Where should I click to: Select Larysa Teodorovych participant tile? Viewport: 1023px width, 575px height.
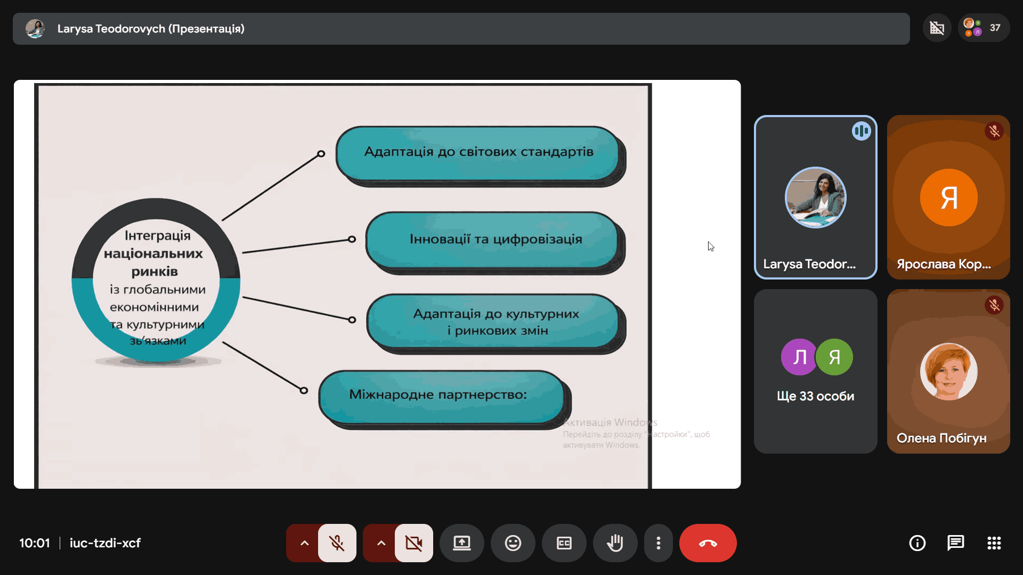click(x=815, y=197)
